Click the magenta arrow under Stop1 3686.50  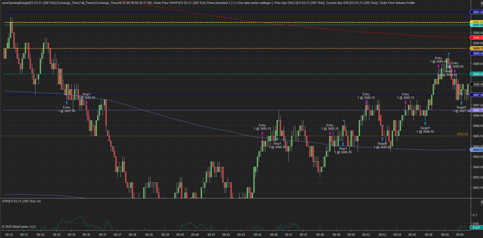point(86,102)
